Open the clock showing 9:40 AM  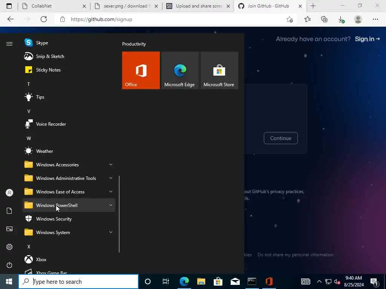(354, 281)
